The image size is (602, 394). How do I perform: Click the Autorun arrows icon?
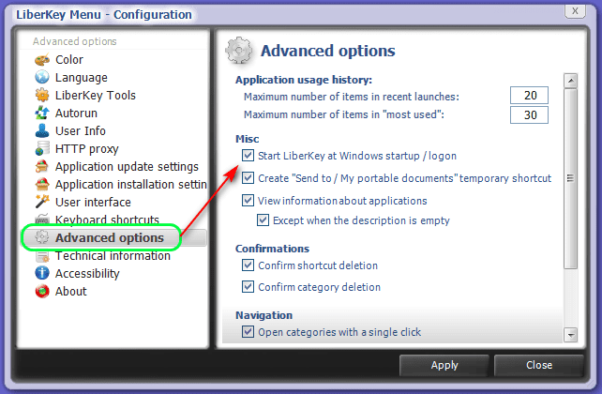coord(42,113)
